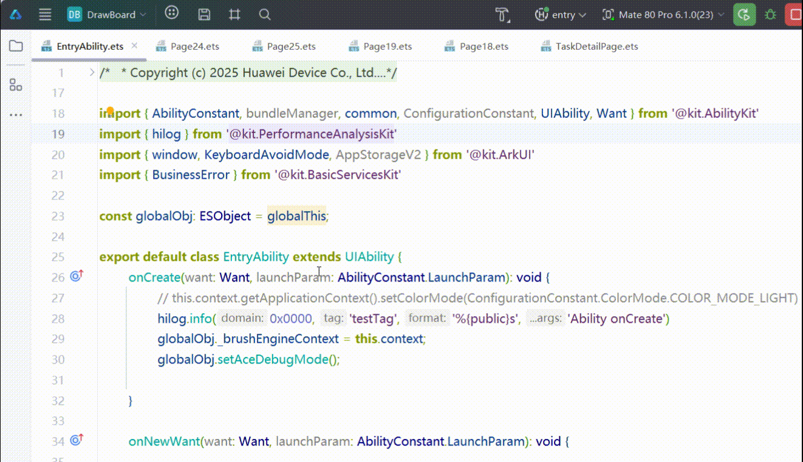Click the hammer build icon
Viewport: 803px width, 462px height.
pos(502,15)
